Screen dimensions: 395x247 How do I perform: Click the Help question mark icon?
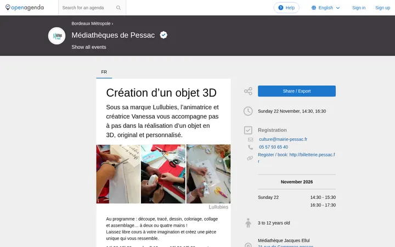(281, 8)
